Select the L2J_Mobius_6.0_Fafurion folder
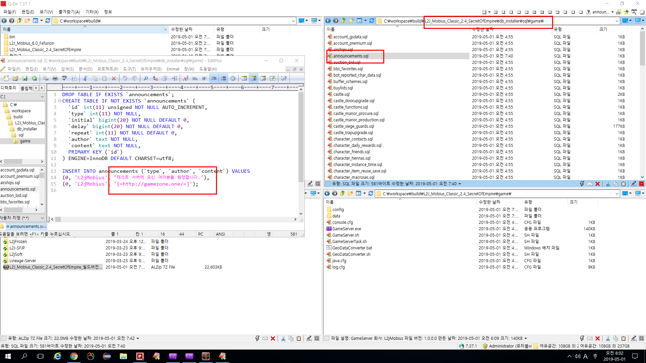This screenshot has height=363, width=646. (x=32, y=43)
